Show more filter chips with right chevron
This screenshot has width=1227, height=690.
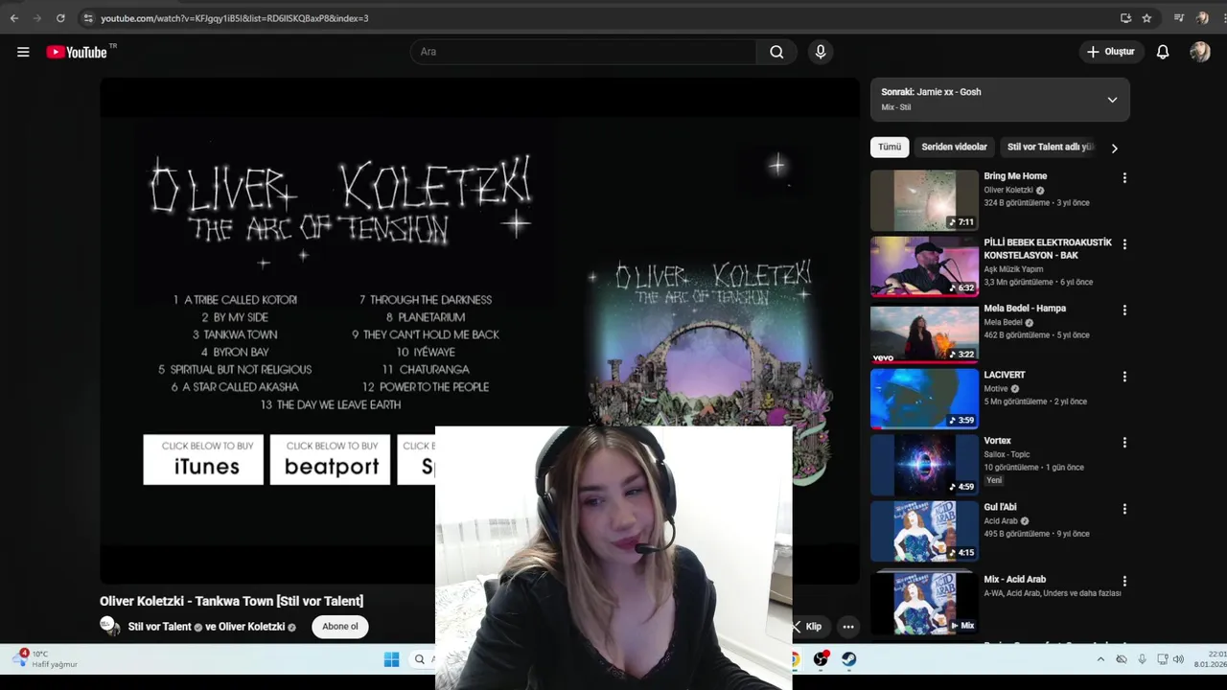(x=1114, y=149)
